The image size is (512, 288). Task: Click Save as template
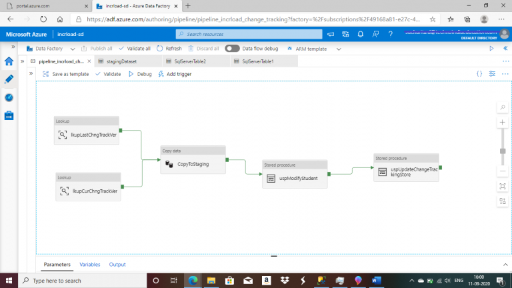(65, 74)
